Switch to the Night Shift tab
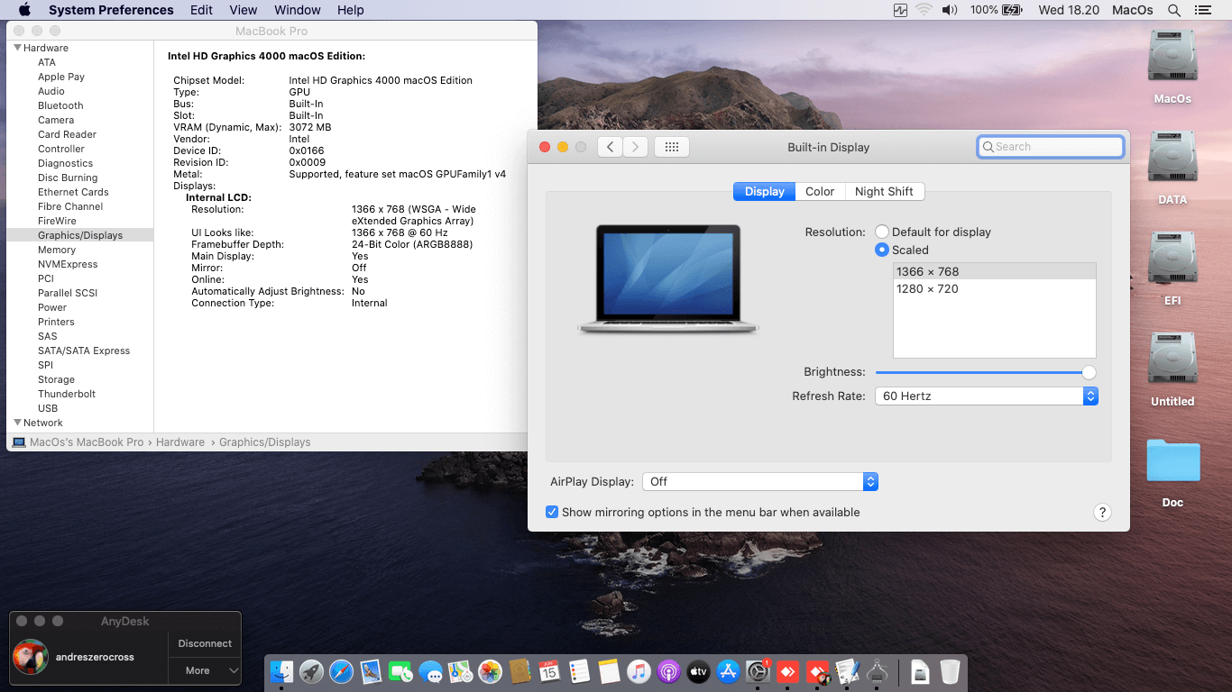Screen dimensions: 1232x692 coord(884,191)
